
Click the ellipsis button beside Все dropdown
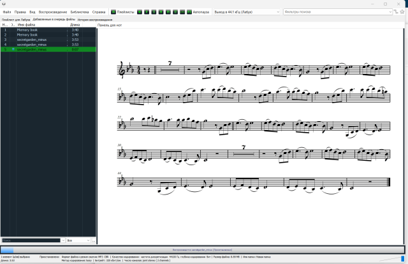click(94, 240)
